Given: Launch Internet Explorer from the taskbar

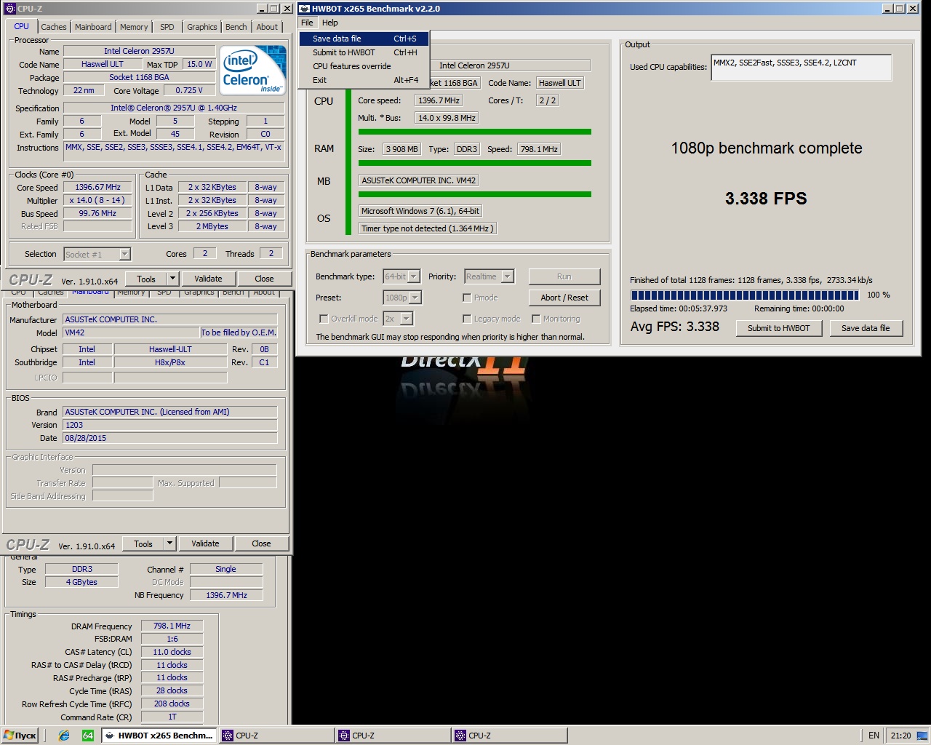Looking at the screenshot, I should pyautogui.click(x=64, y=736).
